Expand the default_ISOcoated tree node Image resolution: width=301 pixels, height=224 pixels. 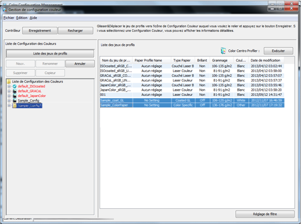coord(9,86)
